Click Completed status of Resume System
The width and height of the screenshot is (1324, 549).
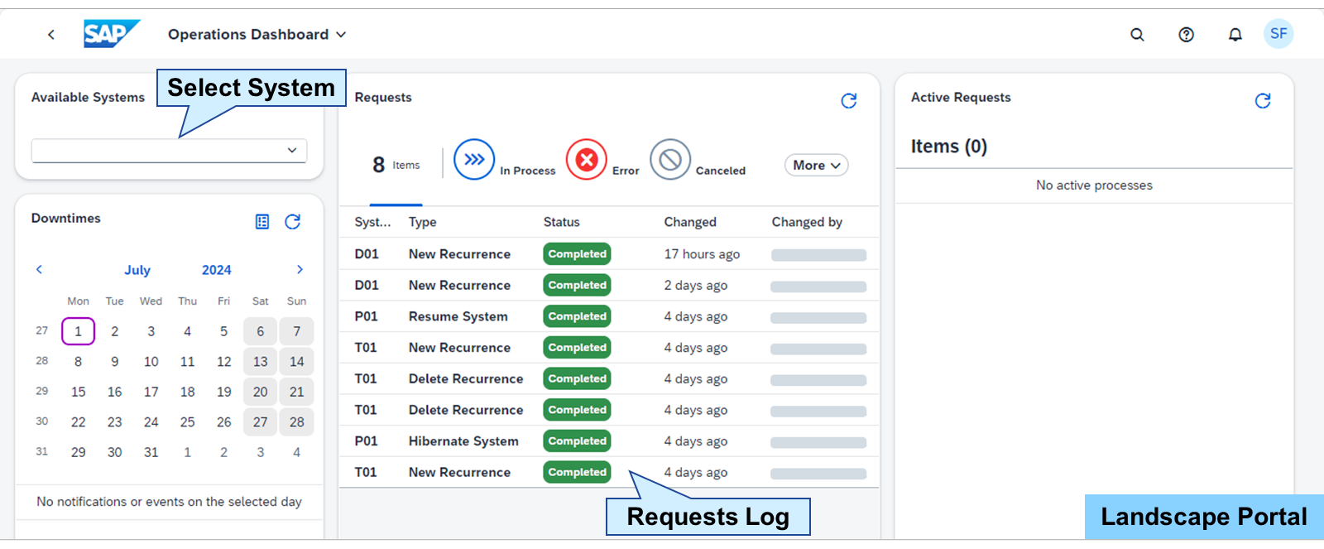tap(577, 316)
